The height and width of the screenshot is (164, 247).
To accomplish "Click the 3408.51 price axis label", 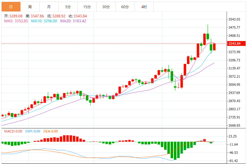I will (x=235, y=36).
